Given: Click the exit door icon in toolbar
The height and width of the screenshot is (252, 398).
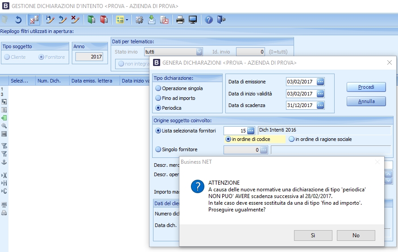Looking at the screenshot, I should pyautogui.click(x=221, y=20).
